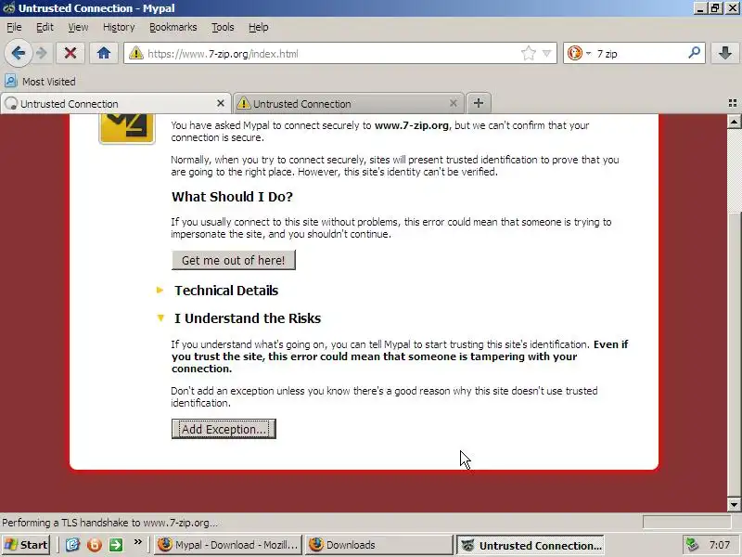This screenshot has height=557, width=742.
Task: Open the File menu
Action: (x=14, y=27)
